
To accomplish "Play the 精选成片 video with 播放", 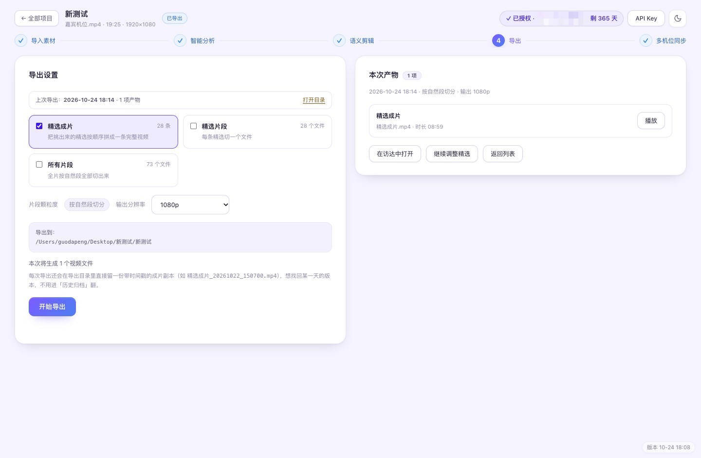I will point(651,121).
